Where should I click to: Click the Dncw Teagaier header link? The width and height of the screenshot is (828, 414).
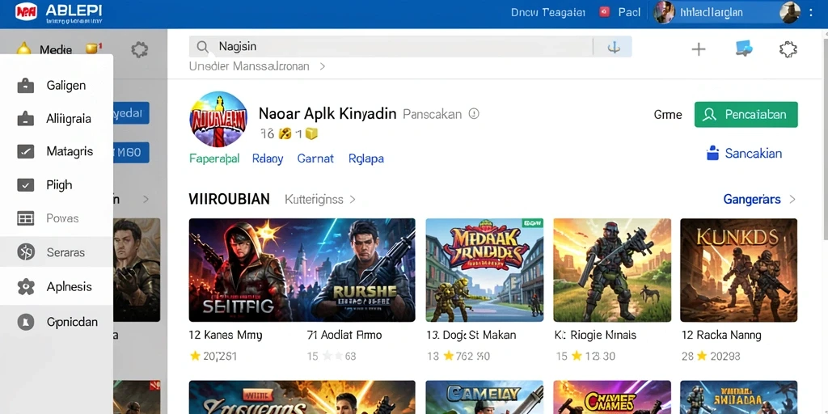[548, 12]
